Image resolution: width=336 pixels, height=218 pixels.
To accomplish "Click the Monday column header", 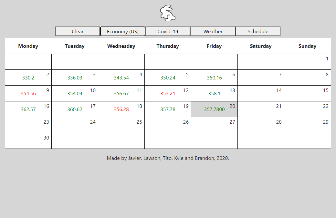I will tap(28, 46).
